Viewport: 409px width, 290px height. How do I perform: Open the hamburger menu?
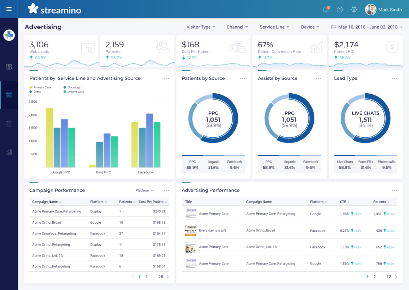pos(9,9)
